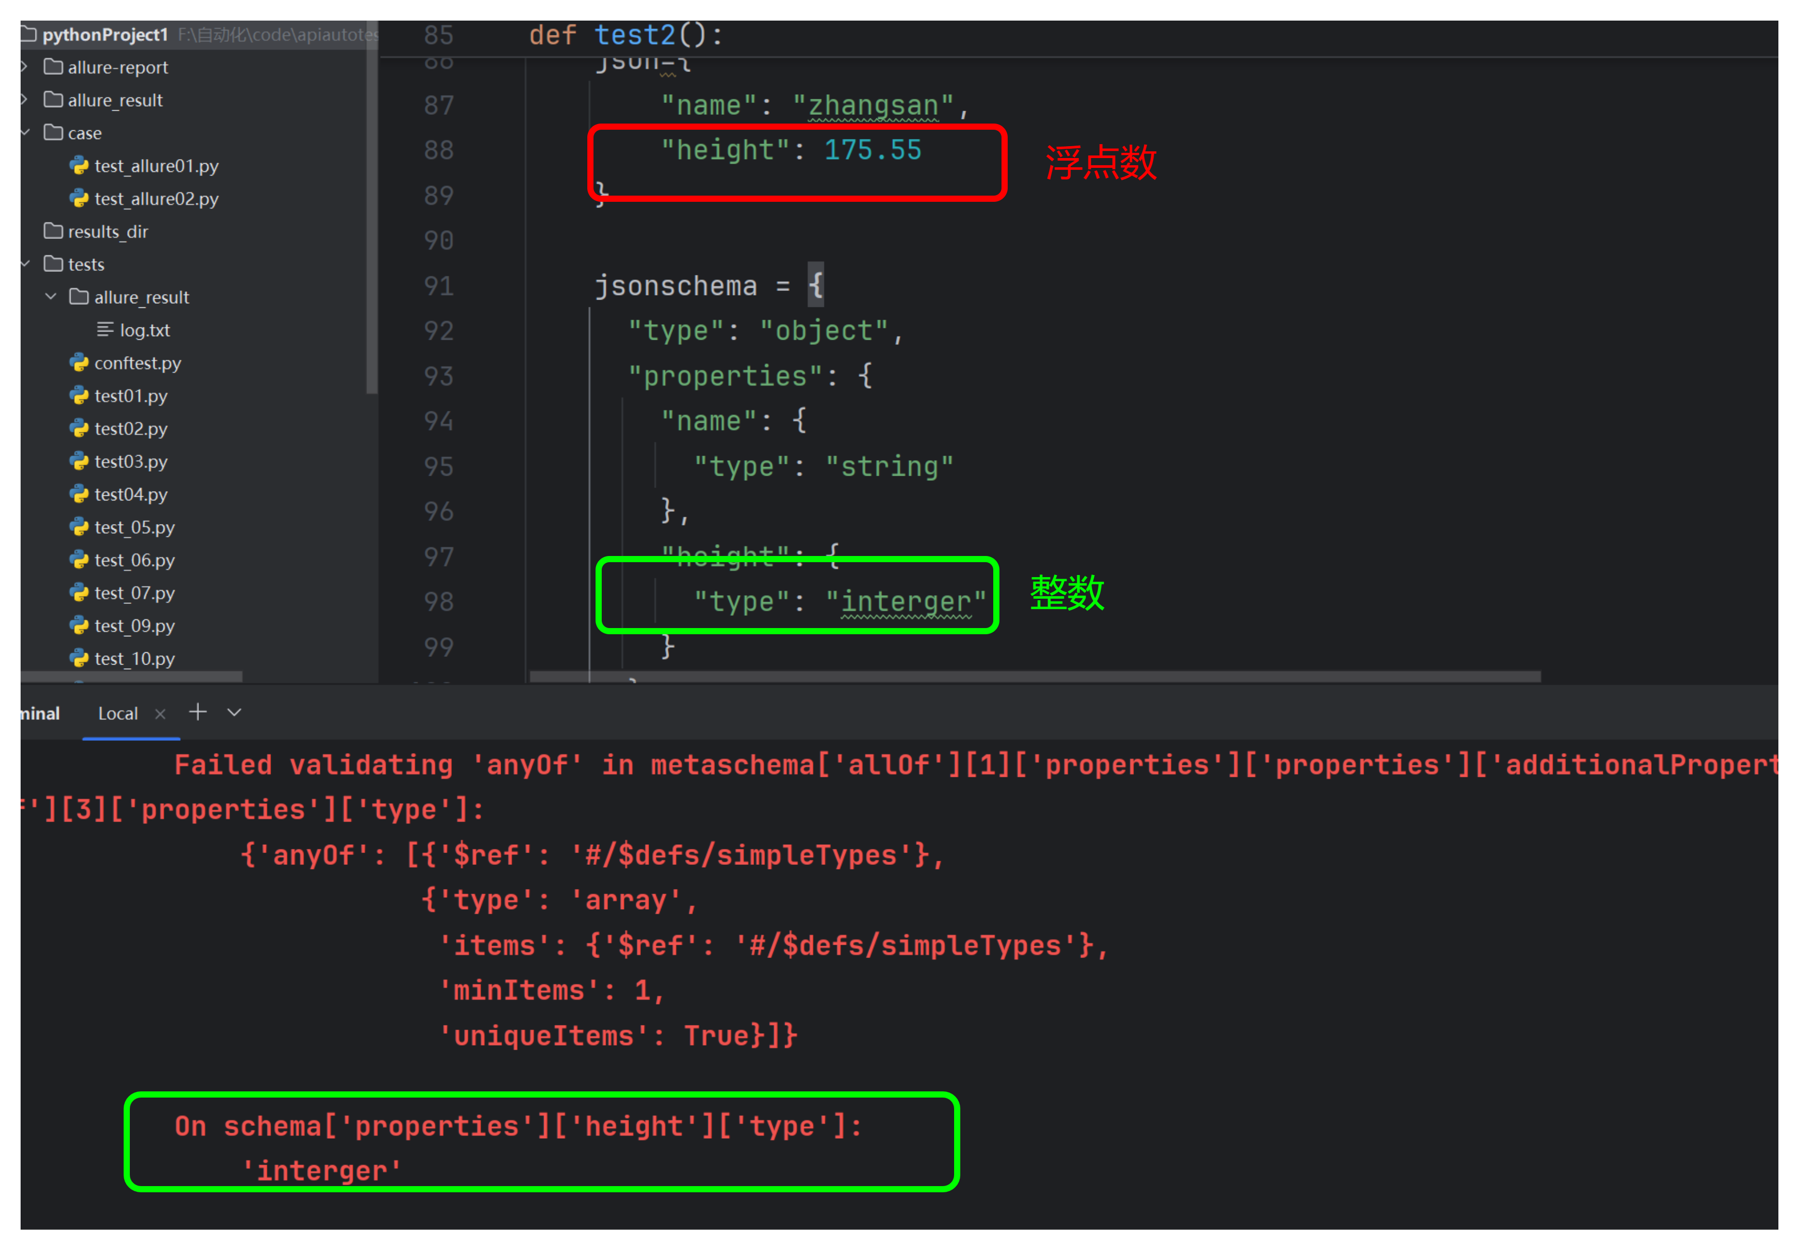Expand the allure_result top-level folder chevron
This screenshot has width=1799, height=1252.
coord(25,99)
